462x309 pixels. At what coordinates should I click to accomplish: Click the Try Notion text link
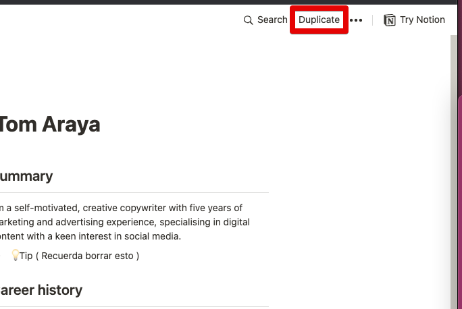(422, 20)
